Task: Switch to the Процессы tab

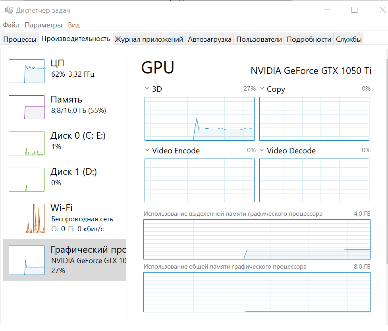Action: pyautogui.click(x=19, y=39)
